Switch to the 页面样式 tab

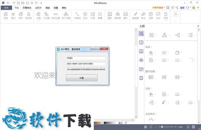tap(27, 8)
